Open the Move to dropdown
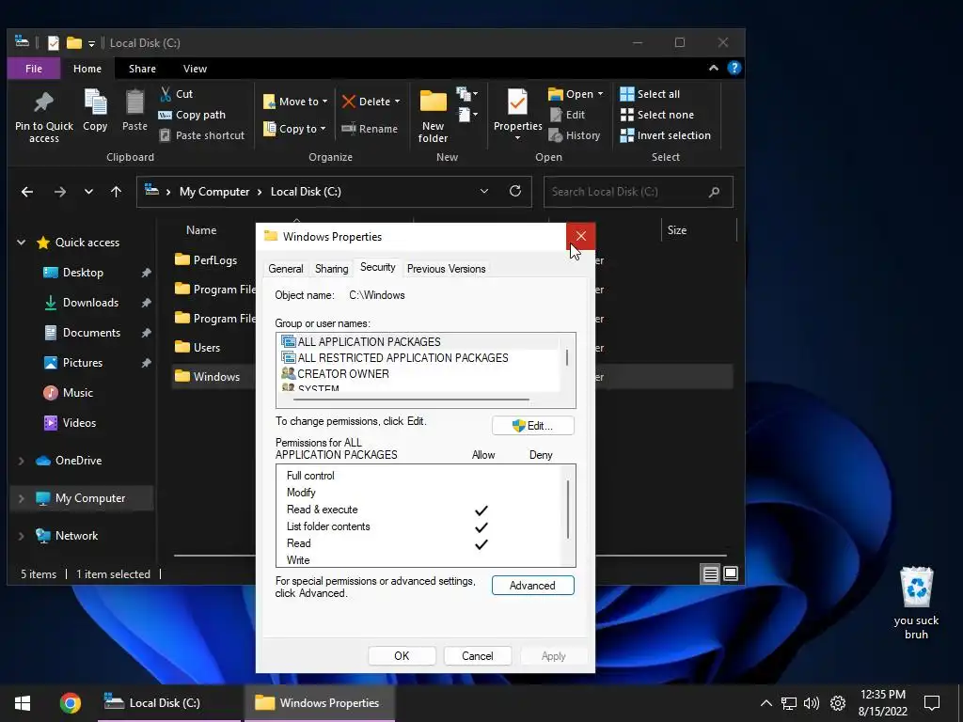The height and width of the screenshot is (722, 963). (x=295, y=102)
